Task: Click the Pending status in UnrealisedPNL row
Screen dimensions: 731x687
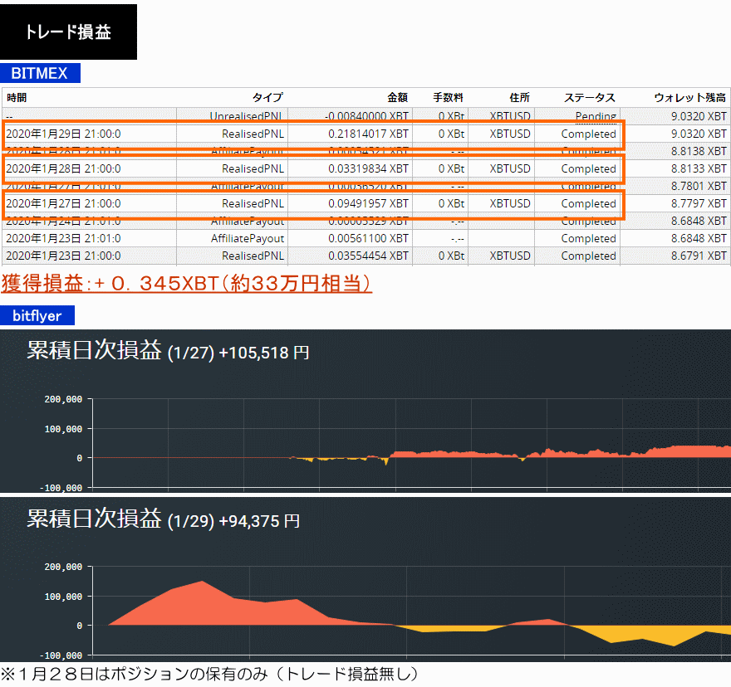Action: click(x=595, y=116)
